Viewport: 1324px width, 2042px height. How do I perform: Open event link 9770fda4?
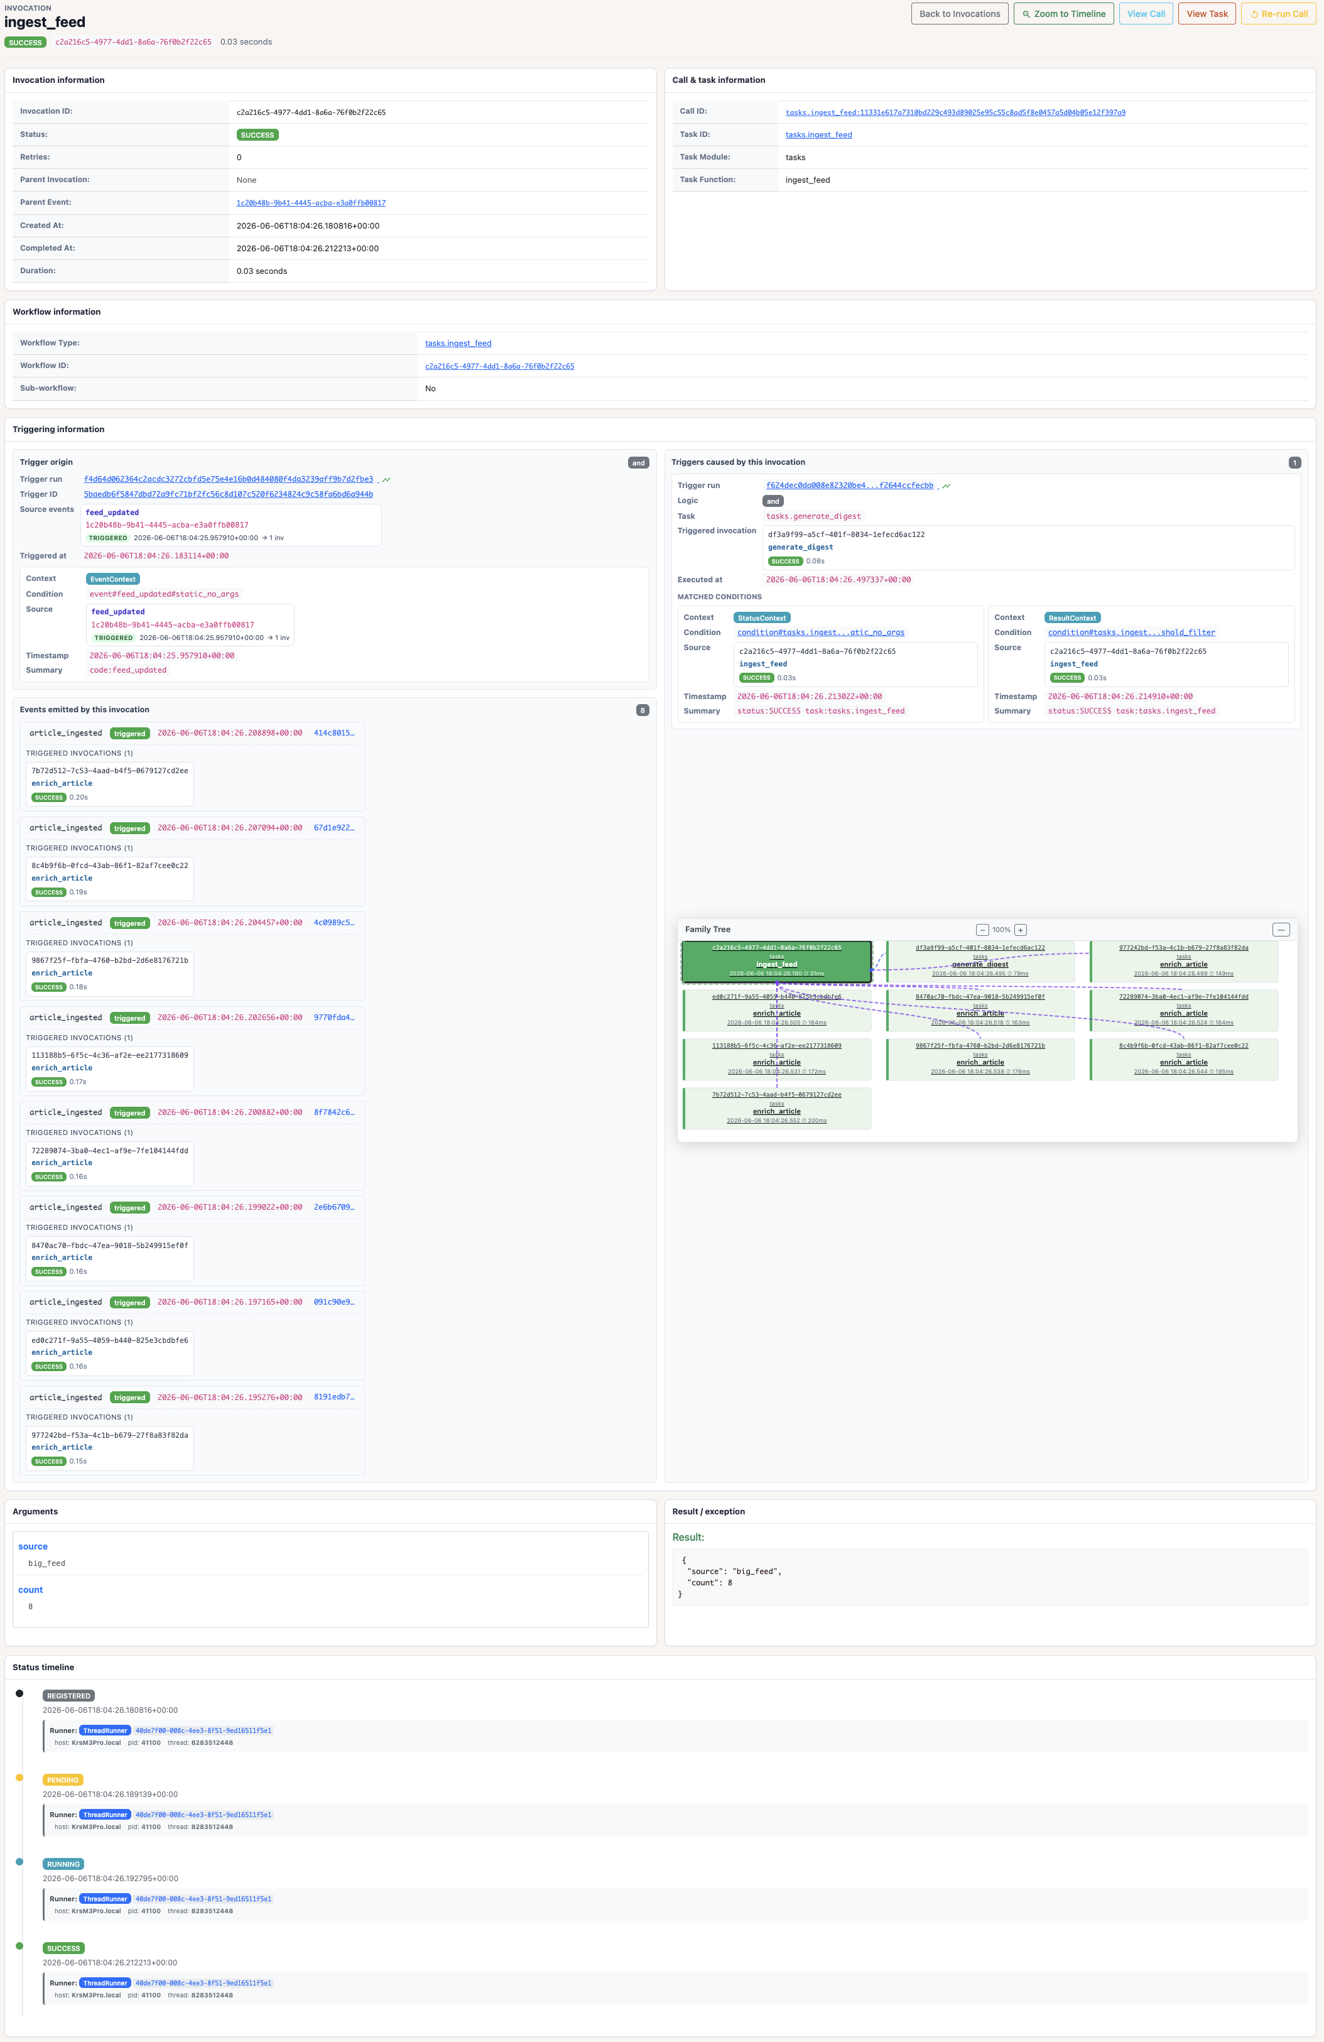click(x=334, y=1018)
